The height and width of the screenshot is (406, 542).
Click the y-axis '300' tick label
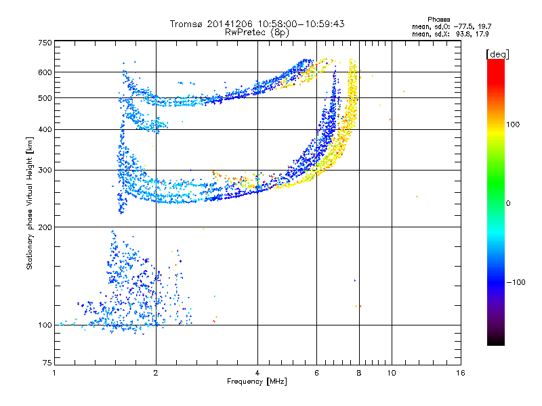coord(45,170)
